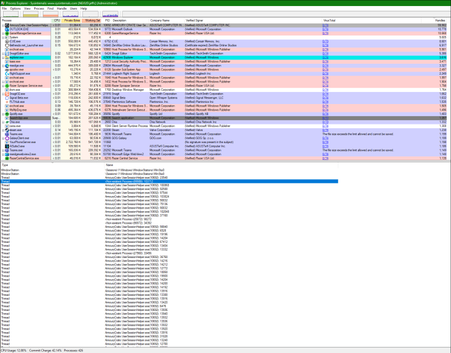Expand the SnagitEditor.exe tree node
The width and height of the screenshot is (451, 353).
pos(3,54)
